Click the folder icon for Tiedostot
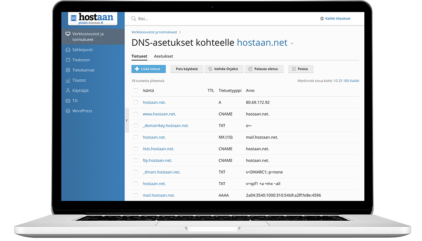This screenshot has height=241, width=422. 68,60
